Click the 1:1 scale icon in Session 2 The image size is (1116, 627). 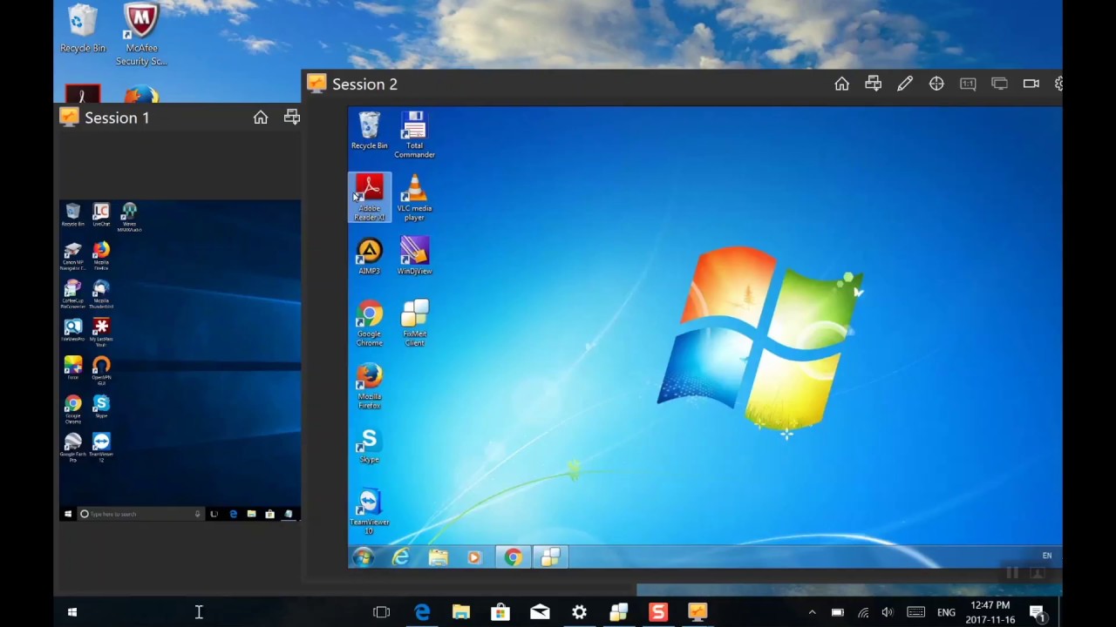pos(968,84)
